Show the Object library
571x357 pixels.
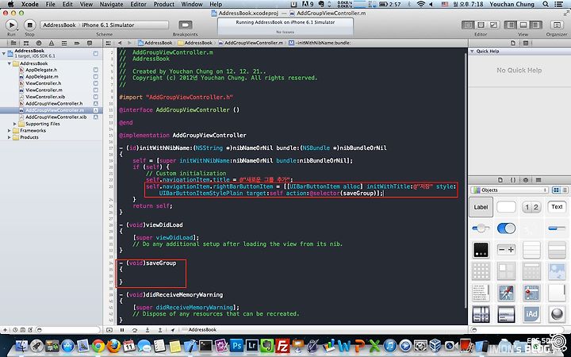click(x=526, y=180)
